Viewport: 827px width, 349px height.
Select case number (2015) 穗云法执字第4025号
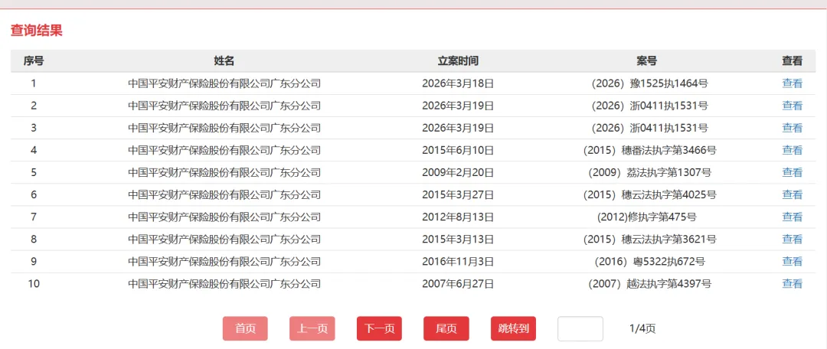[x=650, y=194]
